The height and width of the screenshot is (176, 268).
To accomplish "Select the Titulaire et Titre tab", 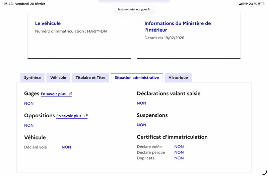I will point(90,77).
